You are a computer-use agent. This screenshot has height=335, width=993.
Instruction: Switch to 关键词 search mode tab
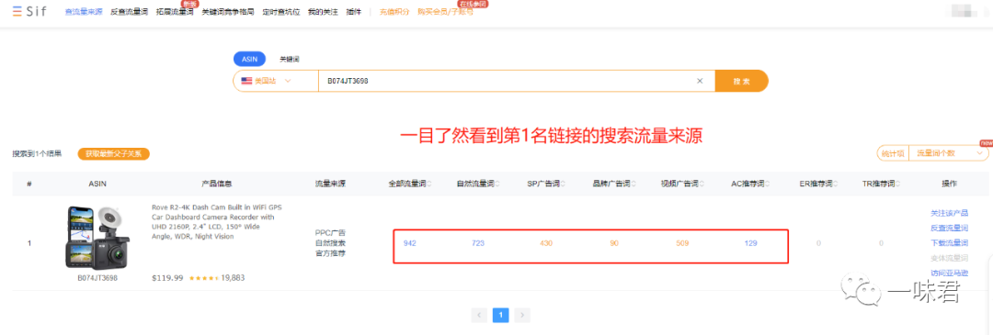coord(290,59)
